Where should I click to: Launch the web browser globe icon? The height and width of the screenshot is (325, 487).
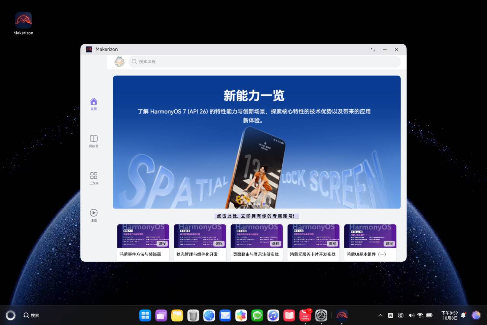209,315
